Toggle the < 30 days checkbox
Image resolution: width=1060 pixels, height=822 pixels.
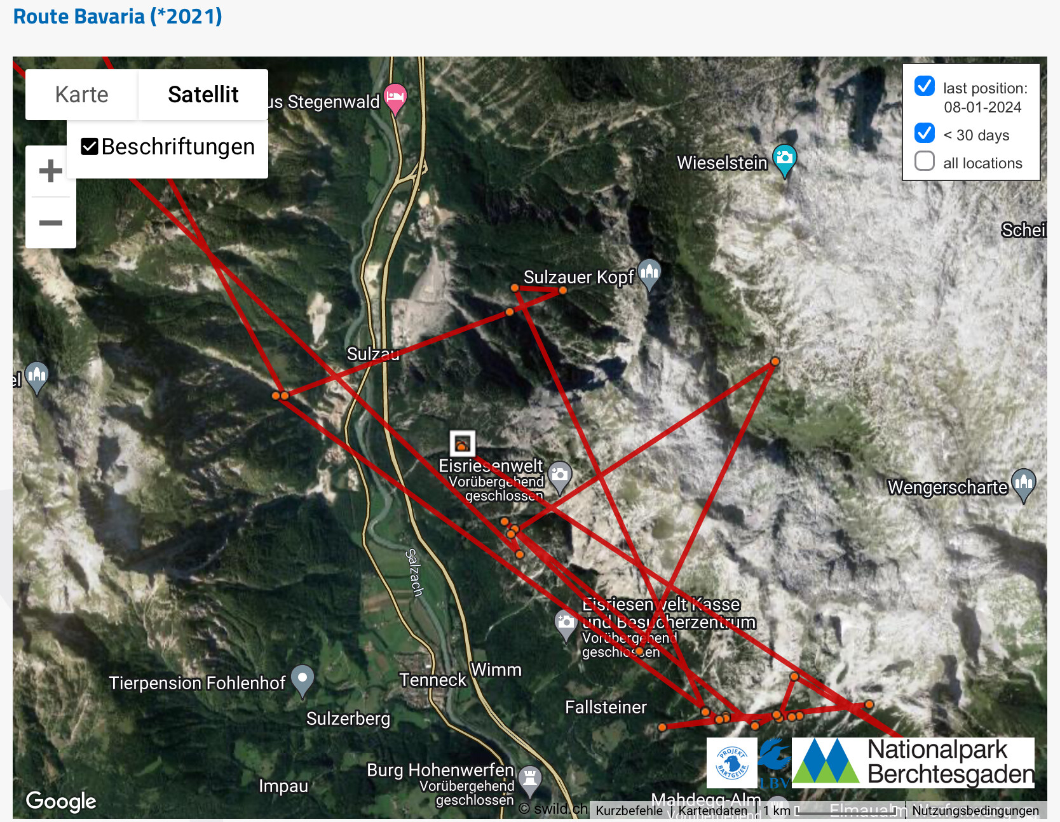coord(924,133)
